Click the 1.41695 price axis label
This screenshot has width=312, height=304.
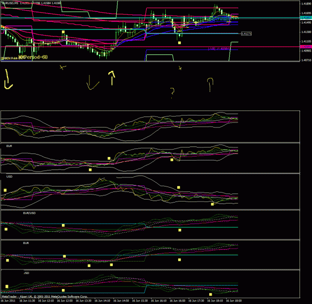click(307, 13)
